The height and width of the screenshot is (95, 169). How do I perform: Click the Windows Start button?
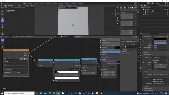tap(2, 93)
